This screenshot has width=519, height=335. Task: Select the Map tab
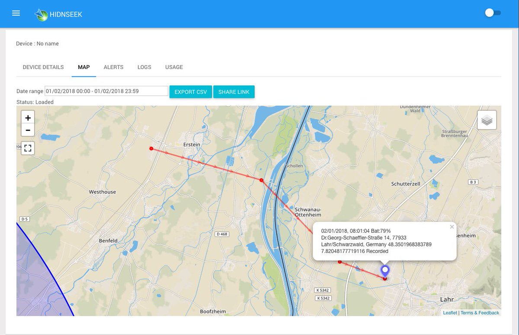(84, 67)
